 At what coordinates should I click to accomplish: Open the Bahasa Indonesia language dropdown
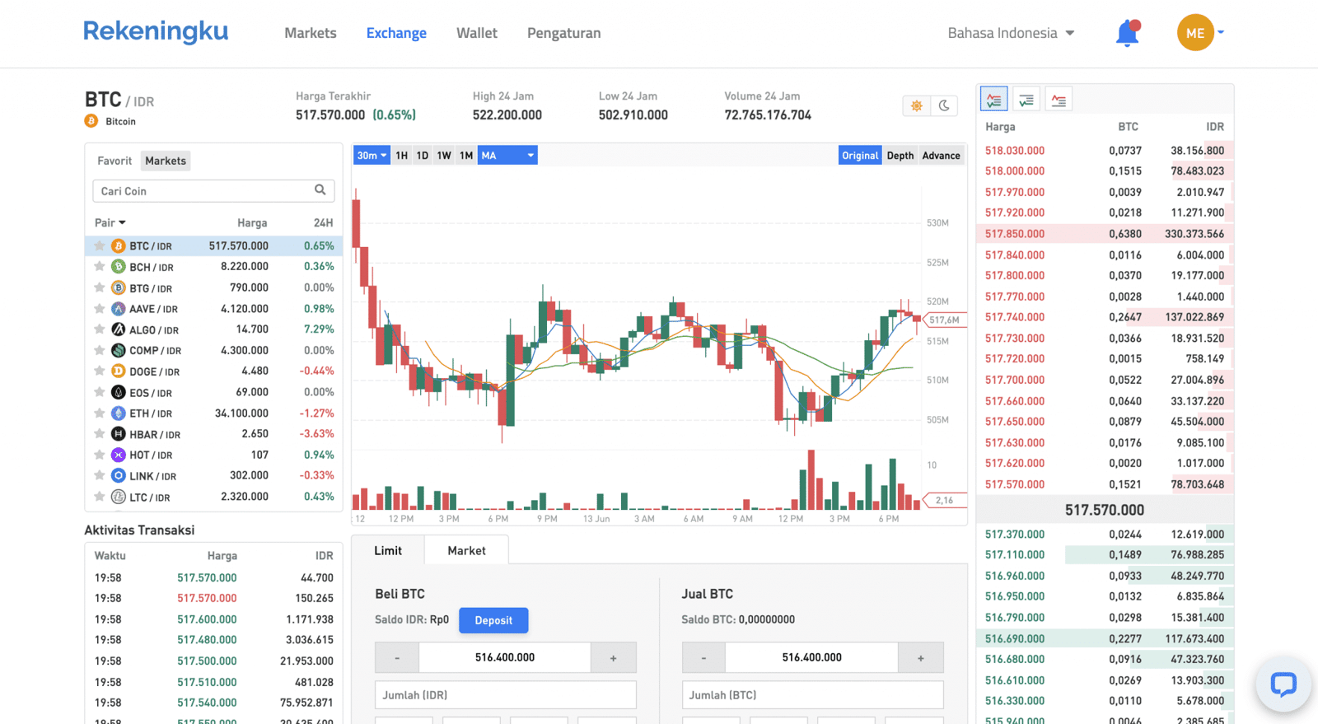click(x=1011, y=33)
